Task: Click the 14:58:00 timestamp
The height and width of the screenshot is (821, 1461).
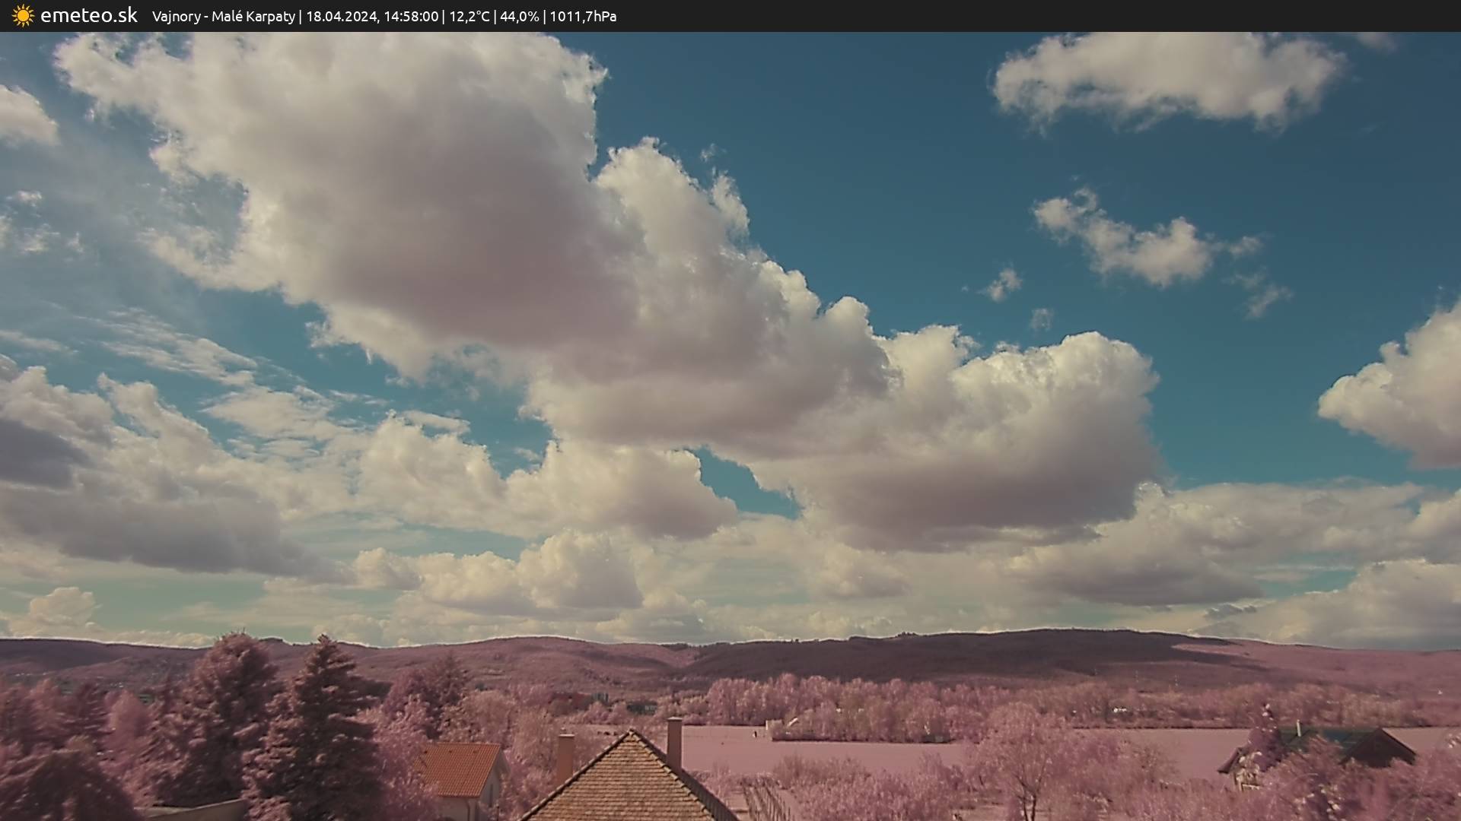Action: click(411, 17)
